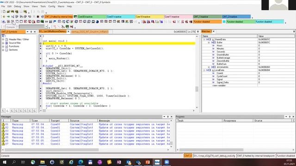Open OneNote from the taskbar
Image resolution: width=296 pixels, height=166 pixels.
point(119,162)
